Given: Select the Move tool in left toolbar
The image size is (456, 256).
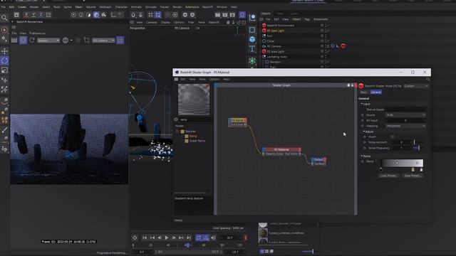Looking at the screenshot, I should pyautogui.click(x=5, y=51).
